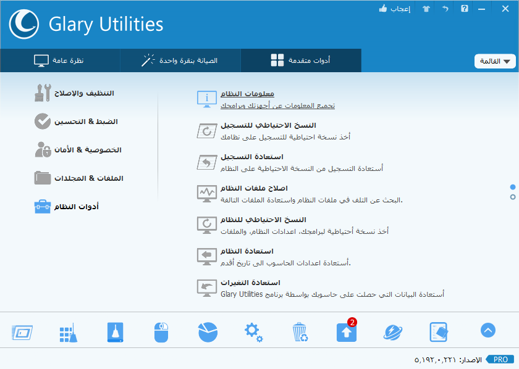The height and width of the screenshot is (369, 519).
Task: Open the gears process manager icon
Action: pyautogui.click(x=253, y=332)
